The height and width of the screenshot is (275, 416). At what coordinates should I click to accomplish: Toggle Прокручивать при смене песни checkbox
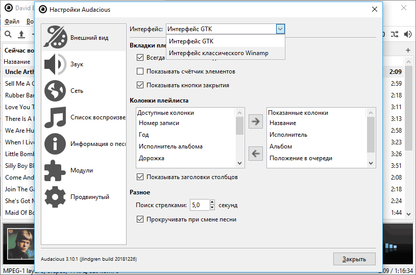point(140,219)
